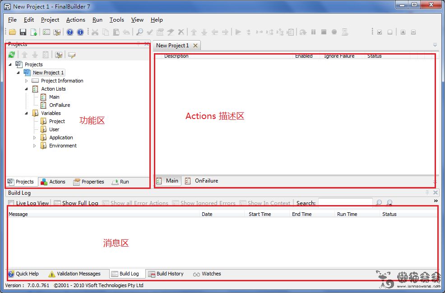The width and height of the screenshot is (445, 293).
Task: Open the blue question mark help icon
Action: click(x=70, y=32)
